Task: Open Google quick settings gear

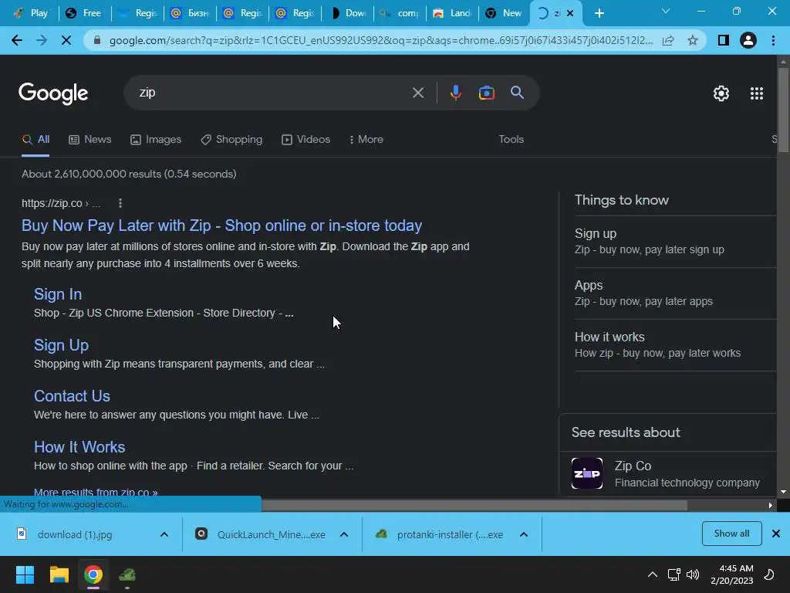Action: coord(721,93)
